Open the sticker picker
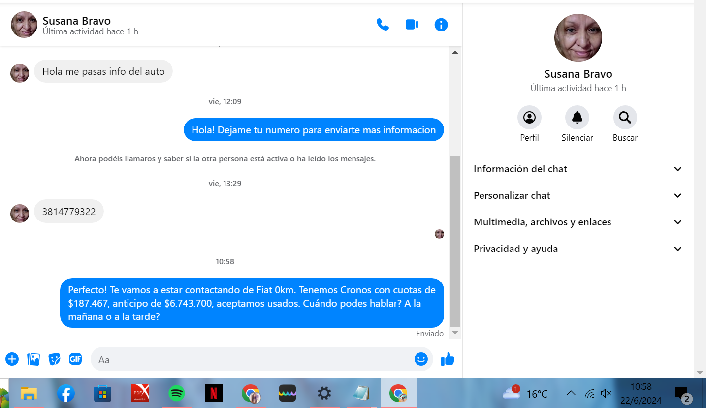This screenshot has height=408, width=706. pyautogui.click(x=54, y=359)
